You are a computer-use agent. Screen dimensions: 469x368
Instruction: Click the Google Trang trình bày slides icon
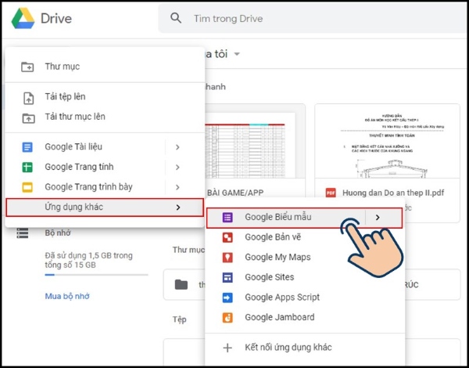point(27,187)
